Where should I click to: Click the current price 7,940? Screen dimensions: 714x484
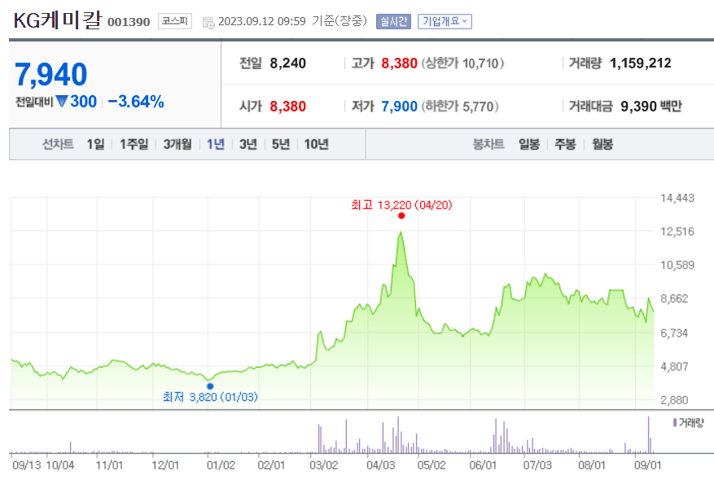[x=51, y=75]
